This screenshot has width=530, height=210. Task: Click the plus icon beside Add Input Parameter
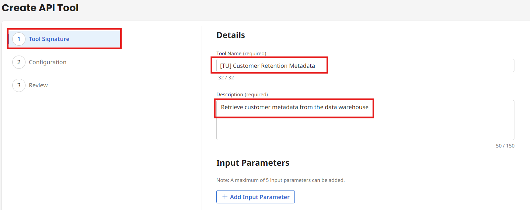pos(225,197)
